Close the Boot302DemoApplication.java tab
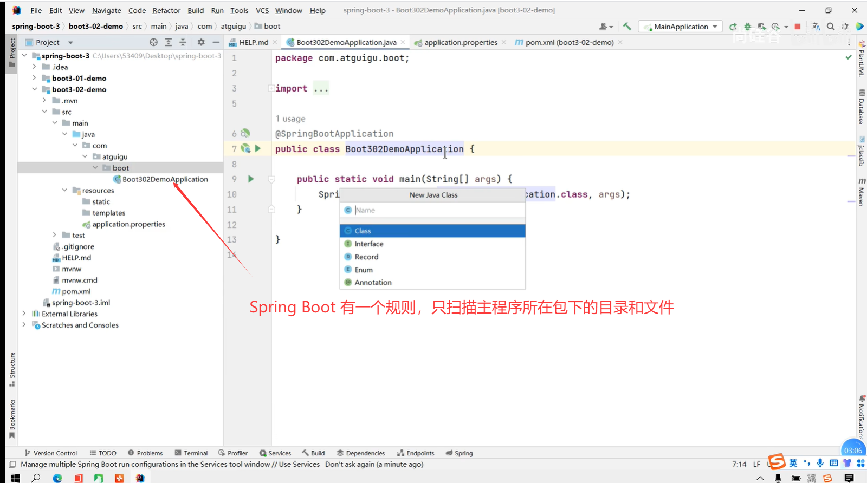Viewport: 867px width, 483px height. click(403, 42)
